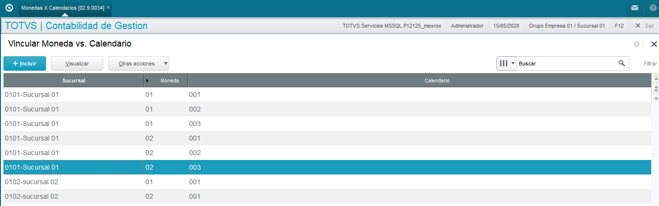Viewport: 659px width, 206px height.
Task: Select row Sucursal 01 Moneda 02 Calendario 002
Action: (327, 153)
